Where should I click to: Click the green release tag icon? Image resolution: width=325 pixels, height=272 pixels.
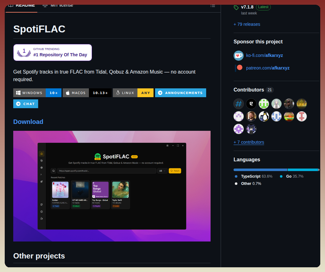[236, 8]
